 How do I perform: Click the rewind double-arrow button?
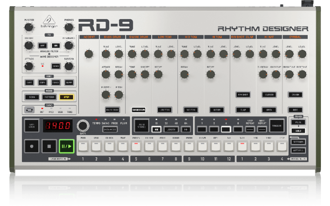coord(156,129)
